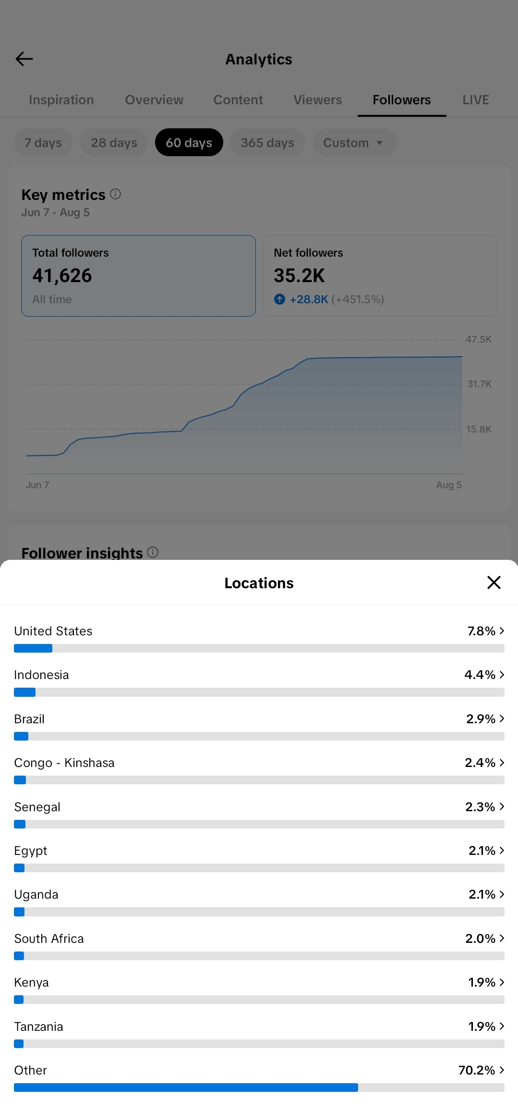The image size is (518, 1113).
Task: Select the Total followers card
Action: click(138, 276)
